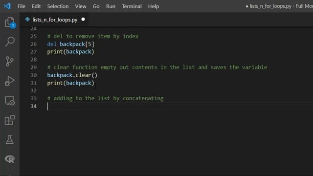
Task: Click the comment starting '# clear function empty out'
Action: (x=157, y=67)
